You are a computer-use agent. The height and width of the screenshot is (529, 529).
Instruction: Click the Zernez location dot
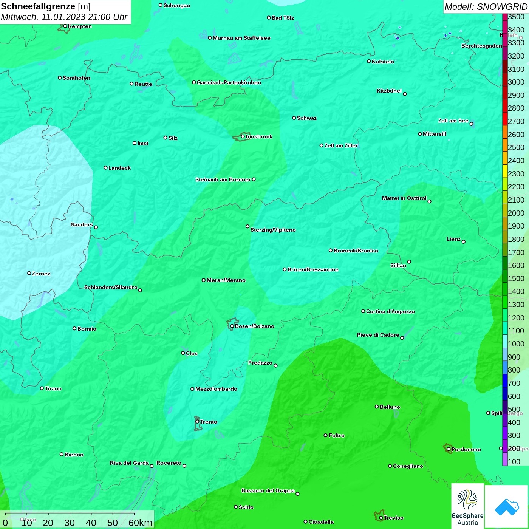point(29,273)
